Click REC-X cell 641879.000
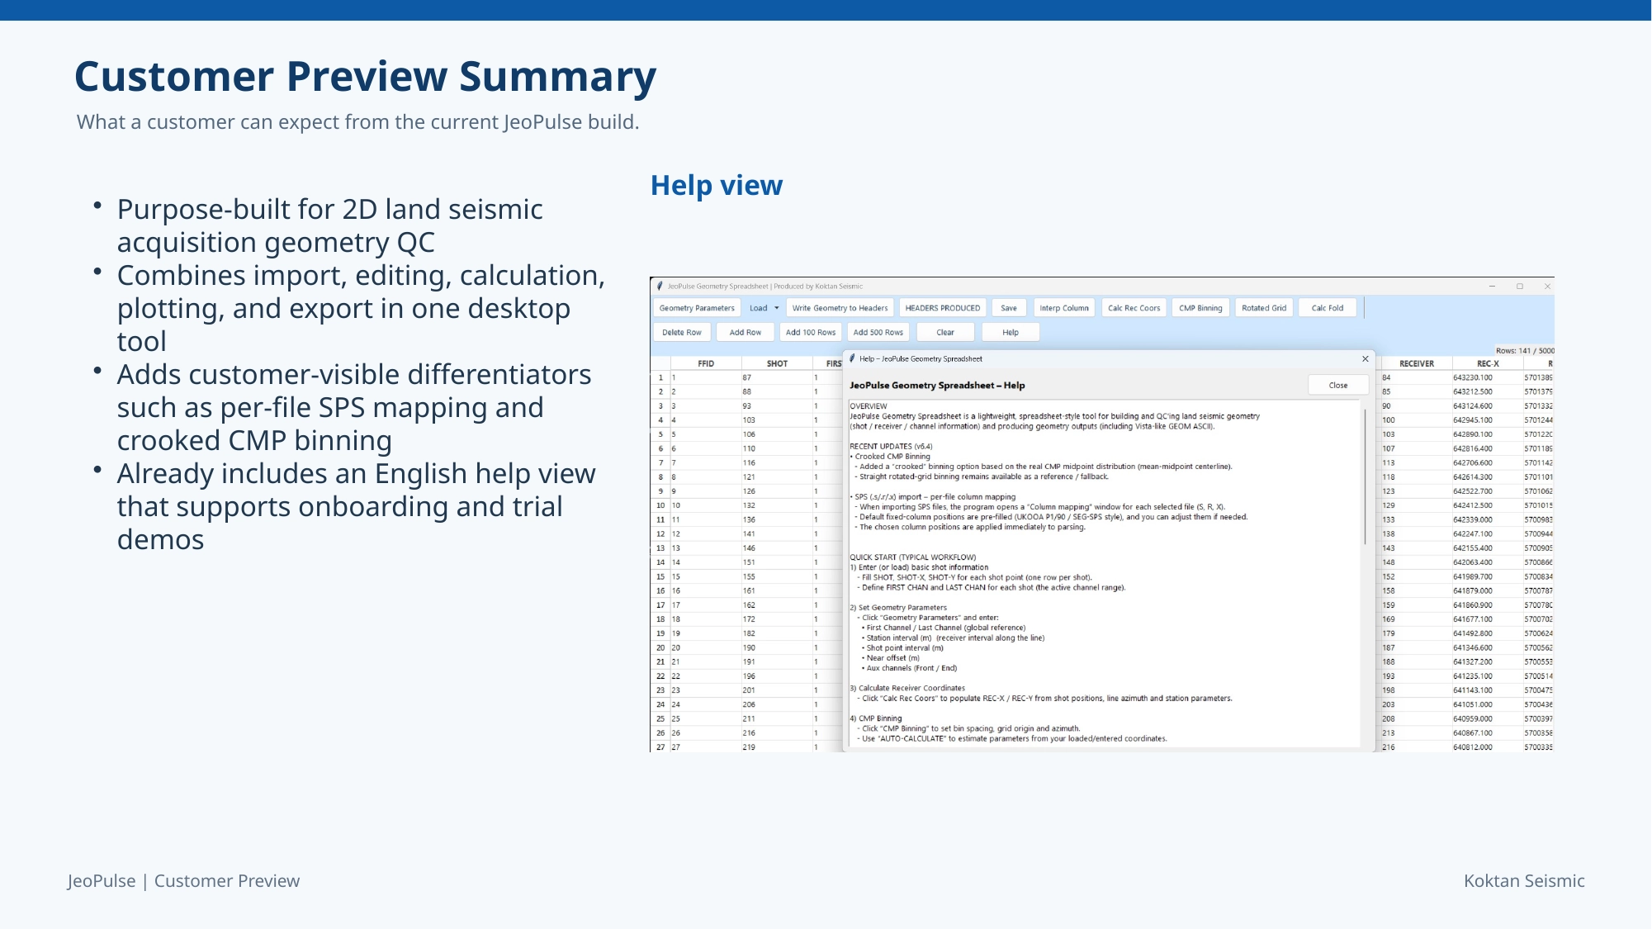Image resolution: width=1652 pixels, height=929 pixels. (x=1488, y=591)
